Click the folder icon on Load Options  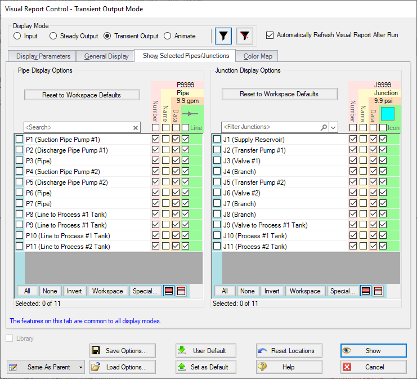click(96, 367)
